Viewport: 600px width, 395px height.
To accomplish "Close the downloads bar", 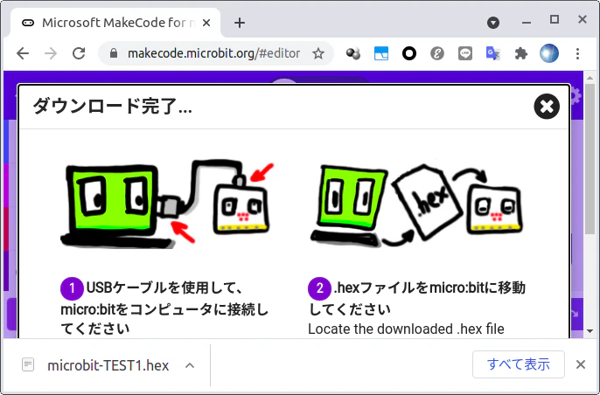I will pos(581,364).
